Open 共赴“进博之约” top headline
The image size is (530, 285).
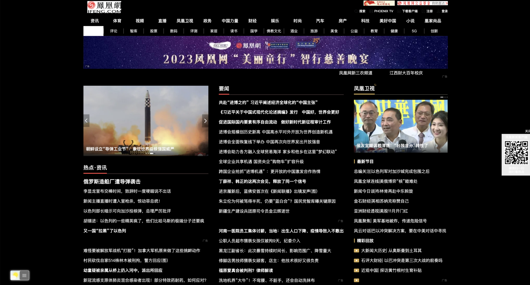point(268,103)
